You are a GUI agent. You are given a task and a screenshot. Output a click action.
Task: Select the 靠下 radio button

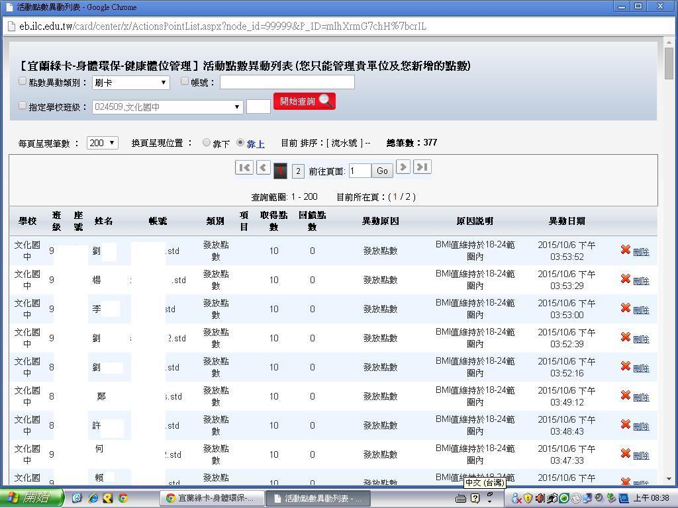(207, 142)
